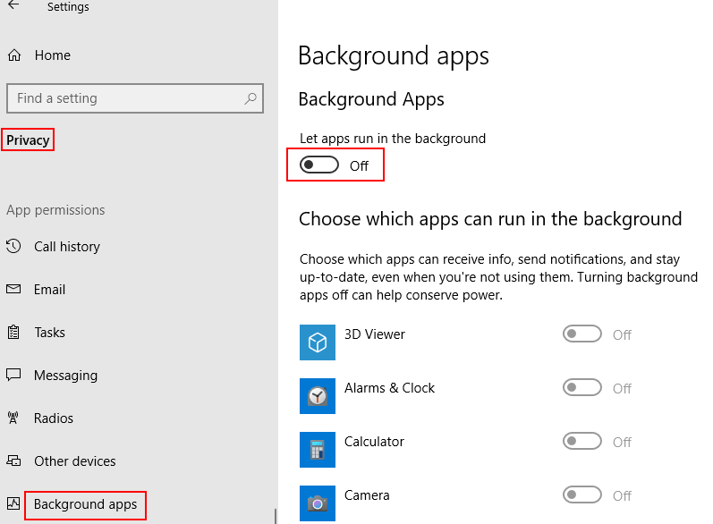Click the back arrow in Settings
This screenshot has width=713, height=524.
pyautogui.click(x=14, y=5)
